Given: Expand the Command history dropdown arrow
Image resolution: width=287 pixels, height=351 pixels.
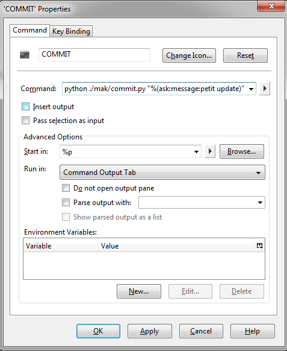Looking at the screenshot, I should tap(251, 89).
